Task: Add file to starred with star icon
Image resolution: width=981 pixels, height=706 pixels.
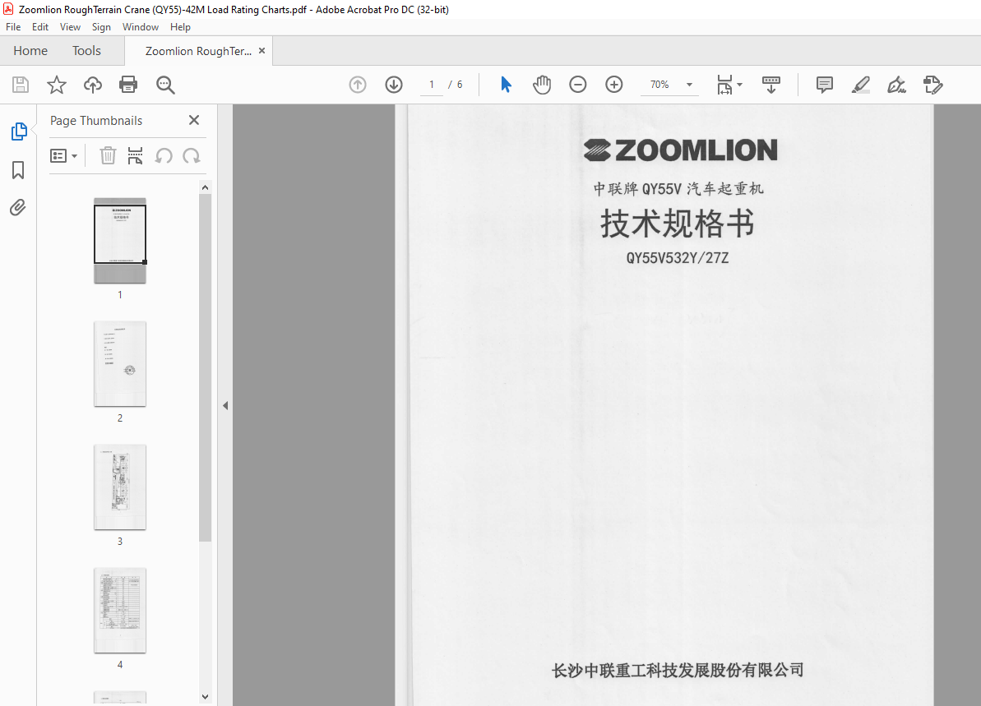Action: (57, 85)
